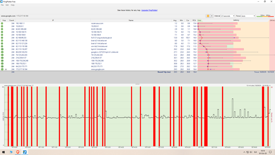Click the 103.1 current latency value
Image resolution: width=275 pixels, height=155 pixels.
pos(188,38)
